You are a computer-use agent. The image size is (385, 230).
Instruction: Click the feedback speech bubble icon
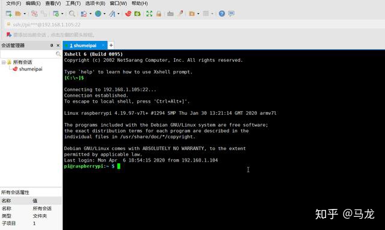click(x=231, y=14)
